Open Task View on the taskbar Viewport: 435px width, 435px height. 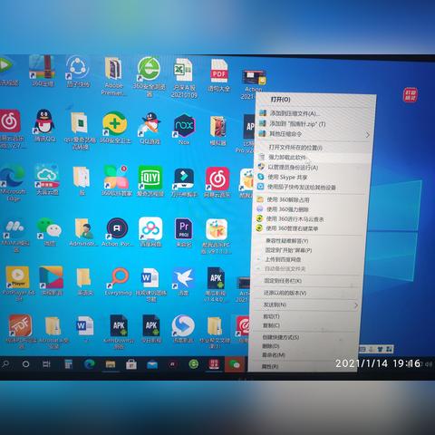[x=46, y=364]
